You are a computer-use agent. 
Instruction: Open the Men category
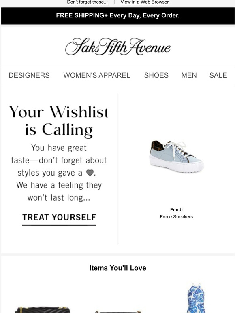(x=189, y=75)
